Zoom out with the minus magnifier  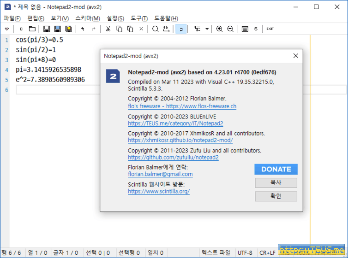click(230, 29)
